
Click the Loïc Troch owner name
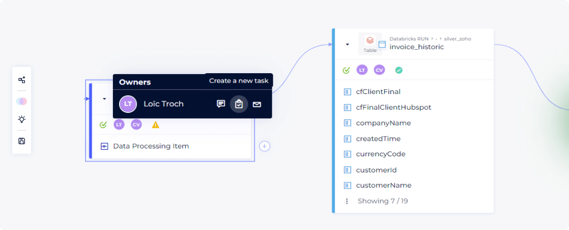coord(164,104)
